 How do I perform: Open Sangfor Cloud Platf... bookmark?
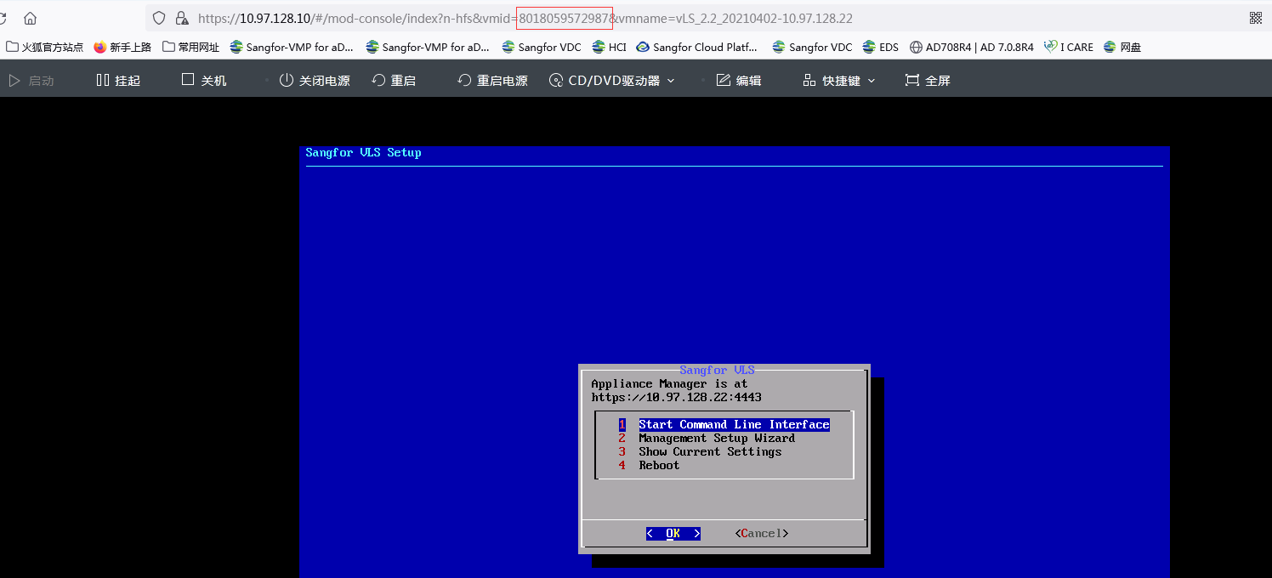(697, 47)
